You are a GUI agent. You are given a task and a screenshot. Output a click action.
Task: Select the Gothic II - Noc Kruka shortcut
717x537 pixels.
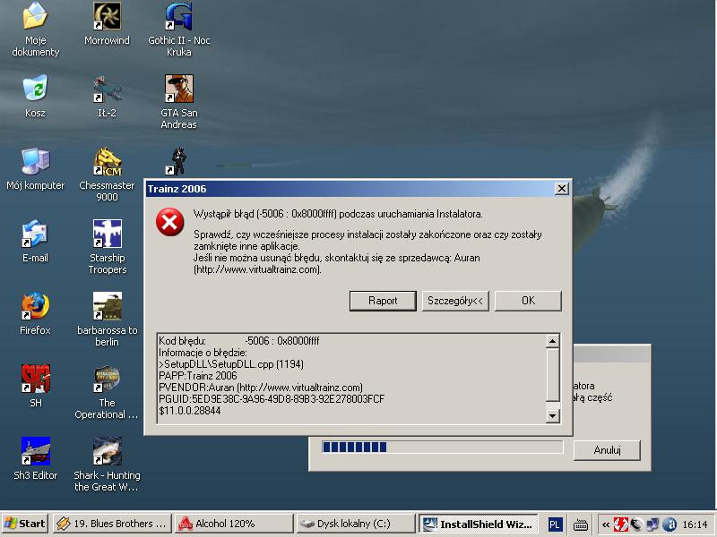178,29
